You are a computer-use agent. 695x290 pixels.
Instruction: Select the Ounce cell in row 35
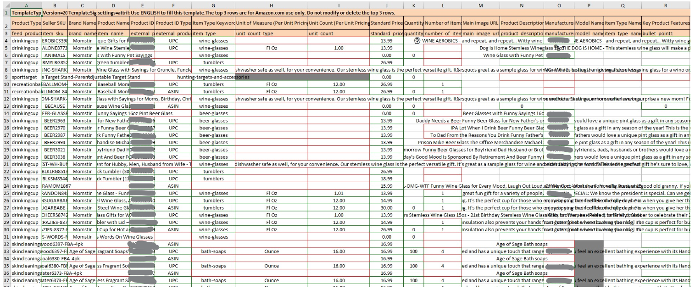tap(271, 266)
